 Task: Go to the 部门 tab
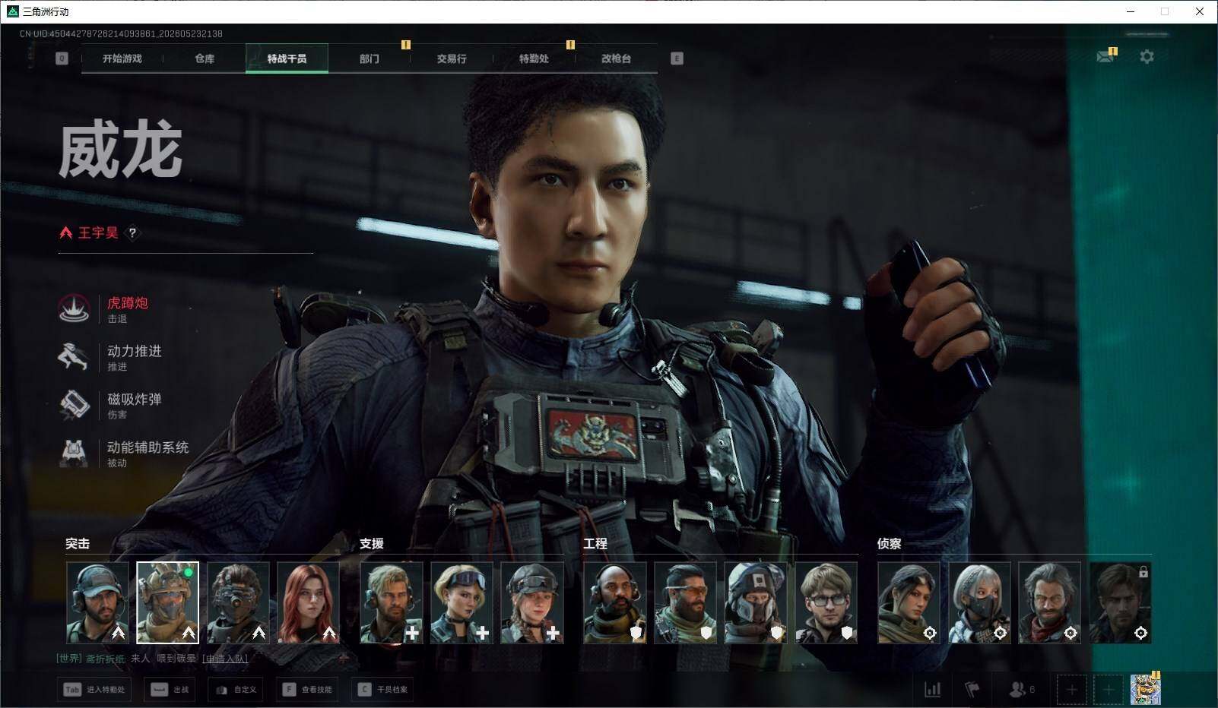coord(370,58)
